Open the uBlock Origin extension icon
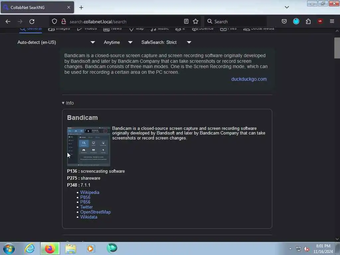This screenshot has width=340, height=255. click(x=320, y=21)
